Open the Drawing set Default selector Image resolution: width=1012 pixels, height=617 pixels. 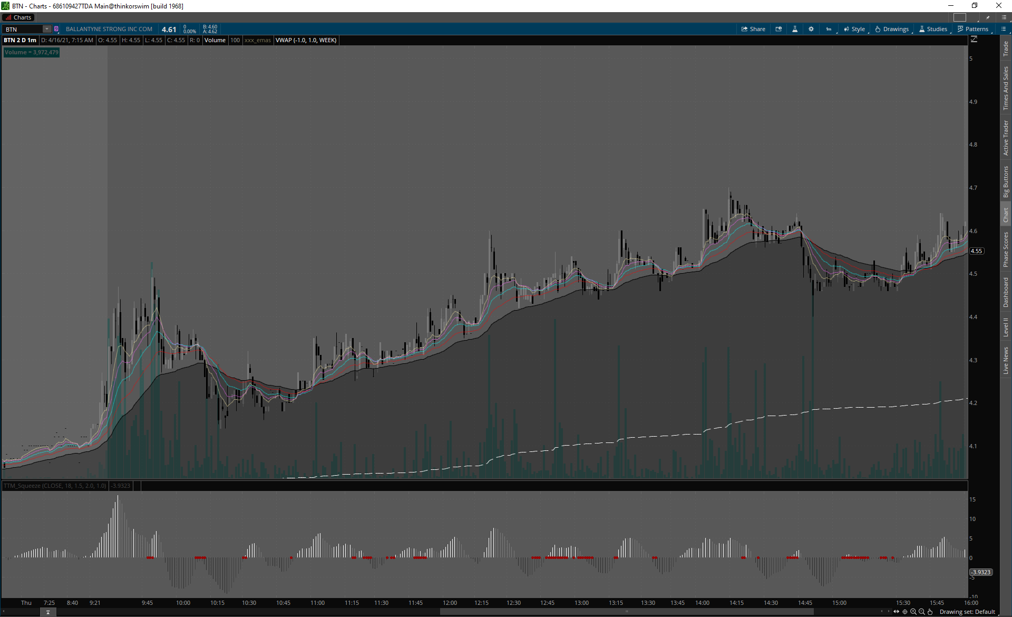[967, 612]
